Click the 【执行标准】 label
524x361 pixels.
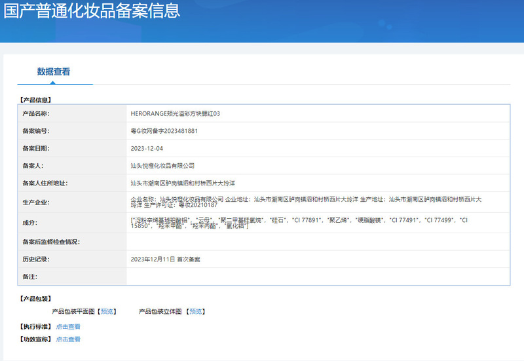click(x=35, y=326)
